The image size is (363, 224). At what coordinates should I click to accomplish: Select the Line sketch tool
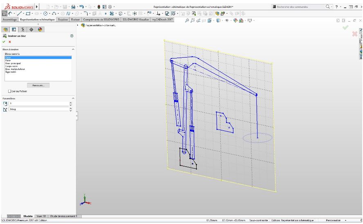(x=20, y=13)
